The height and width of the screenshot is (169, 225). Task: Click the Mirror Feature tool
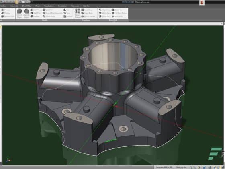88,16
